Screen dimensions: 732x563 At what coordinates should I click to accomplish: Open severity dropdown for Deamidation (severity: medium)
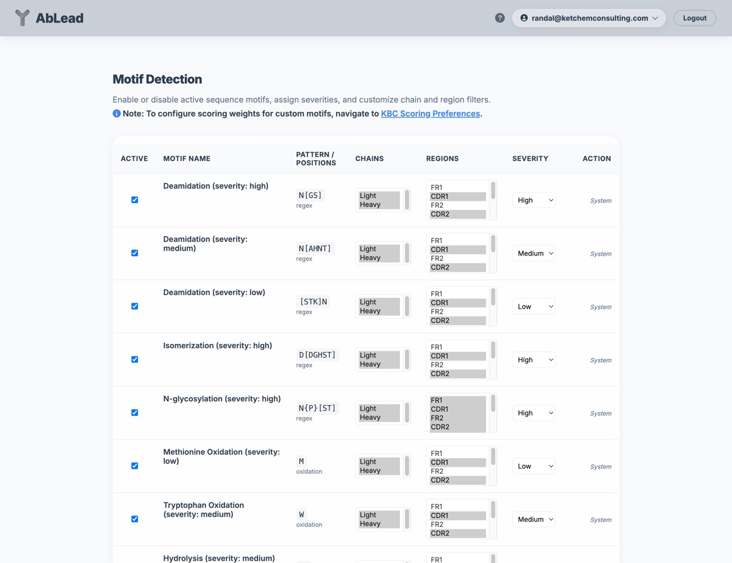(534, 253)
